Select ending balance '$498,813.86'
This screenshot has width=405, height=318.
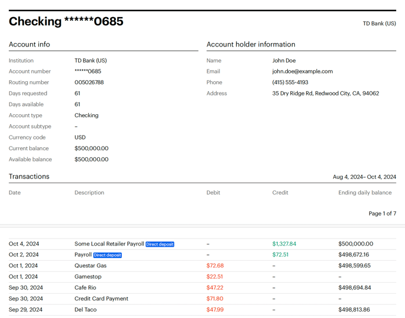354,310
